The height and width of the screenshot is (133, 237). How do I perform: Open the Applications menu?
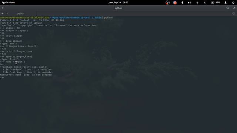click(8, 3)
